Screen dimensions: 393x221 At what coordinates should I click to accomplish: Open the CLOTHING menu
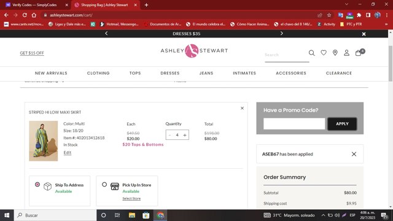(x=98, y=73)
